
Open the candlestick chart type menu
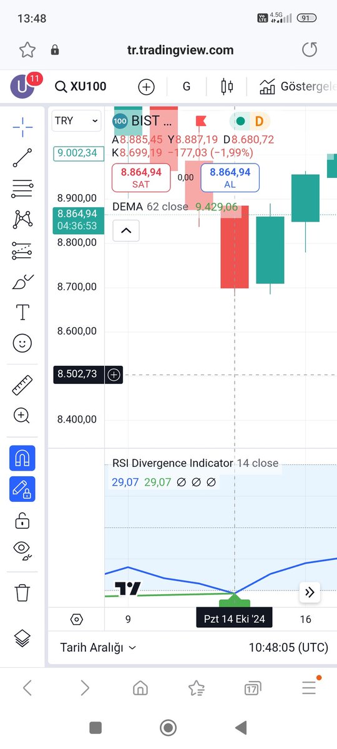(x=227, y=87)
